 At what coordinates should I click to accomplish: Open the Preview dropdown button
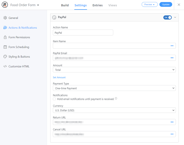click(x=150, y=4)
